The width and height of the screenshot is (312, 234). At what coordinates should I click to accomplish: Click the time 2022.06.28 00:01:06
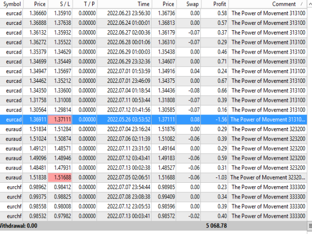click(x=129, y=42)
